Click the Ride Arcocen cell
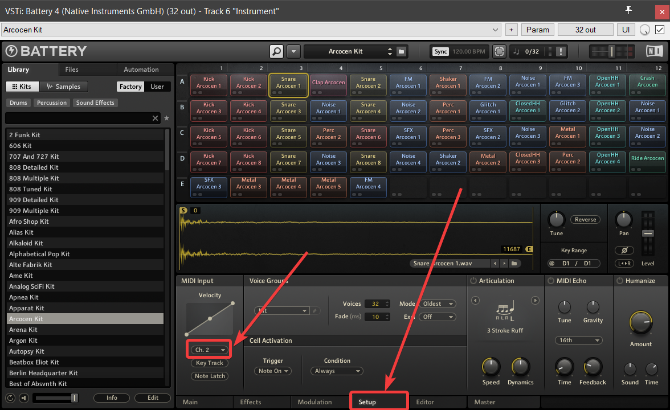The image size is (670, 410). click(647, 162)
